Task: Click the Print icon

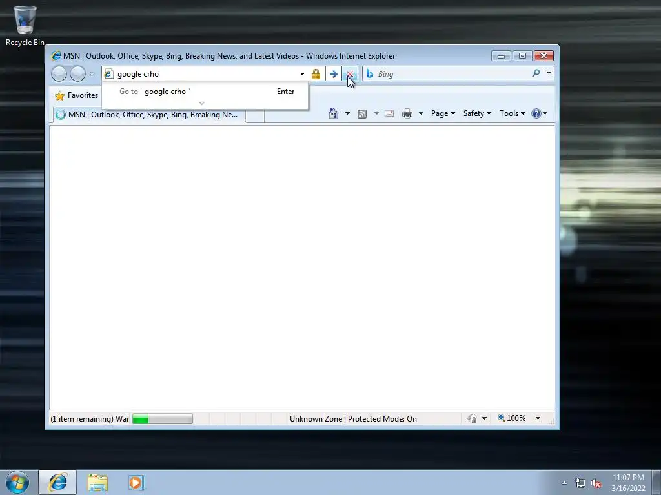Action: (x=407, y=113)
